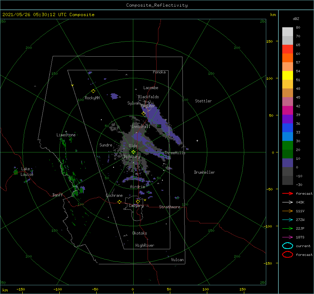This screenshot has width=314, height=294.
Task: Click the Sundre label
Action: (x=106, y=145)
